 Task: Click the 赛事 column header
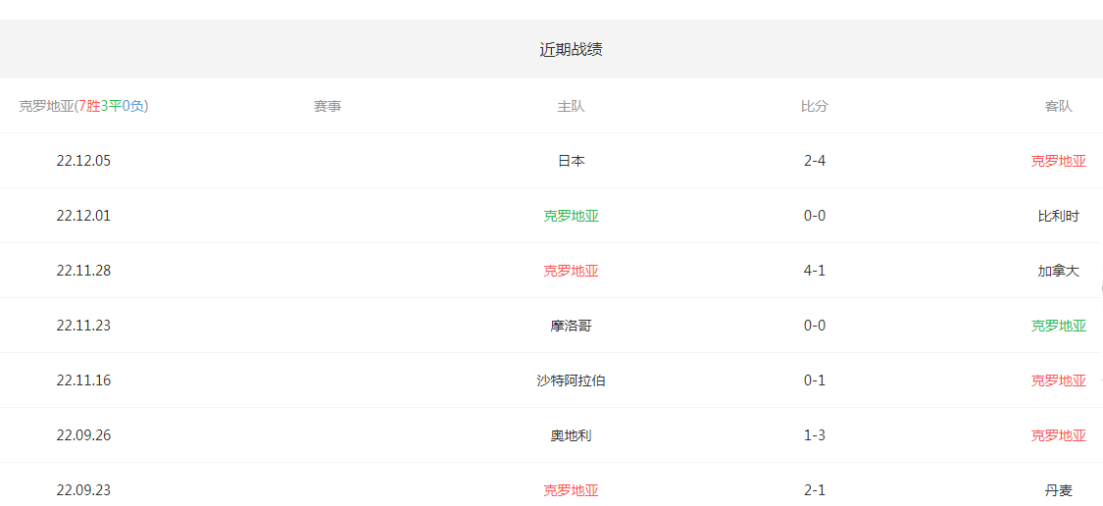(327, 106)
